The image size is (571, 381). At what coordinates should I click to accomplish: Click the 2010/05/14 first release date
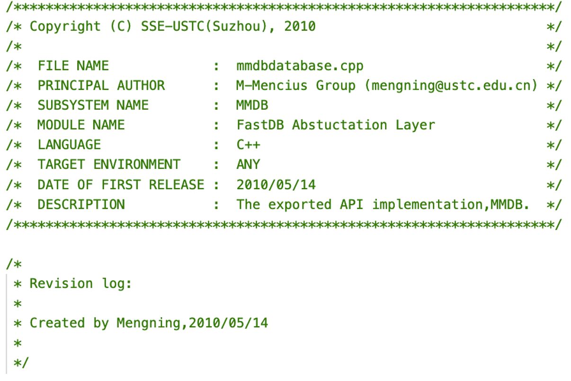(276, 185)
